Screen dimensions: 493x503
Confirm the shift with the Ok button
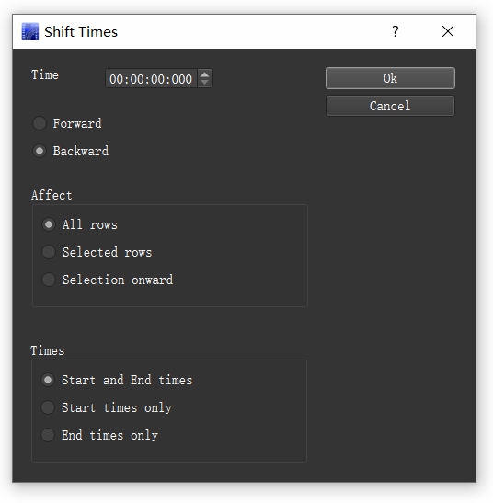(x=390, y=78)
